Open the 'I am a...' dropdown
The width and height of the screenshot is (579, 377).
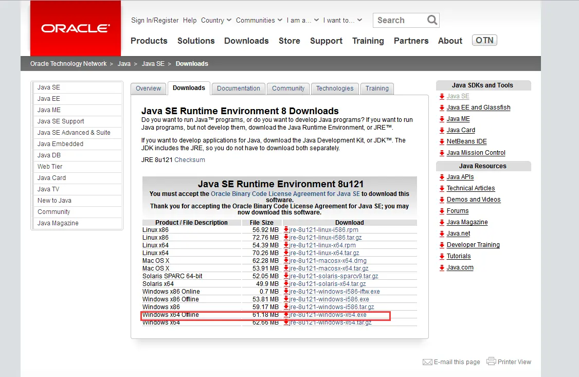(303, 20)
